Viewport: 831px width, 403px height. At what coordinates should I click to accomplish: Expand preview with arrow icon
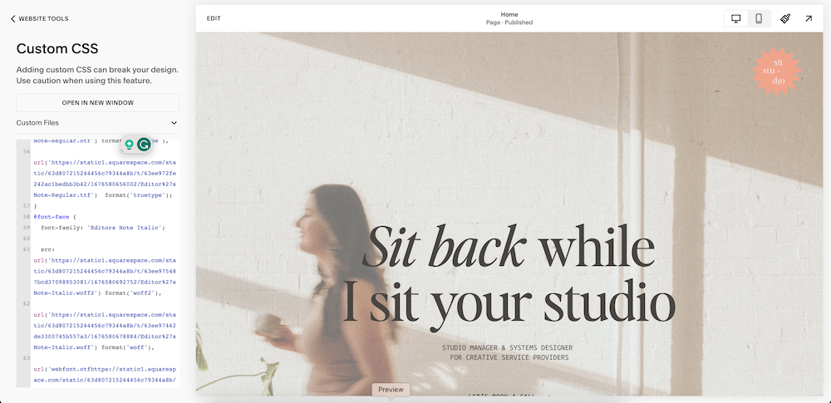[x=809, y=18]
